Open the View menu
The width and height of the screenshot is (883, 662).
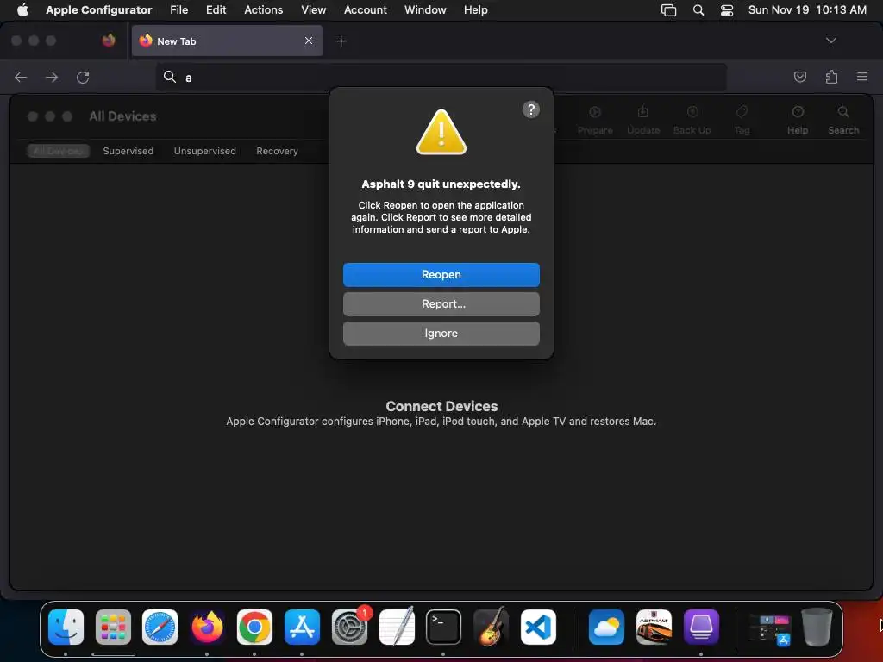(313, 9)
